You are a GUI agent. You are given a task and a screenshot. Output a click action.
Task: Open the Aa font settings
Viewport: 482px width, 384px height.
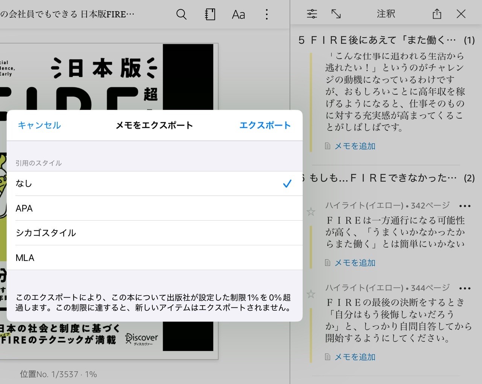(x=238, y=15)
